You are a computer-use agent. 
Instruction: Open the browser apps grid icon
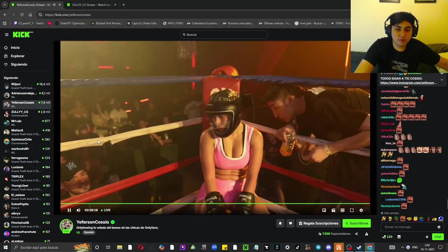tap(5, 23)
